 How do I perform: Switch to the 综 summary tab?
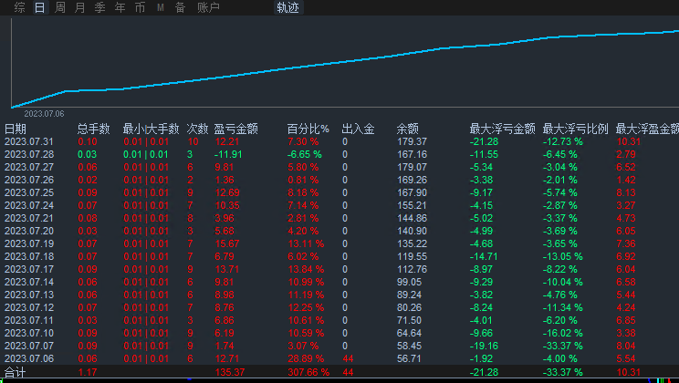pos(19,7)
